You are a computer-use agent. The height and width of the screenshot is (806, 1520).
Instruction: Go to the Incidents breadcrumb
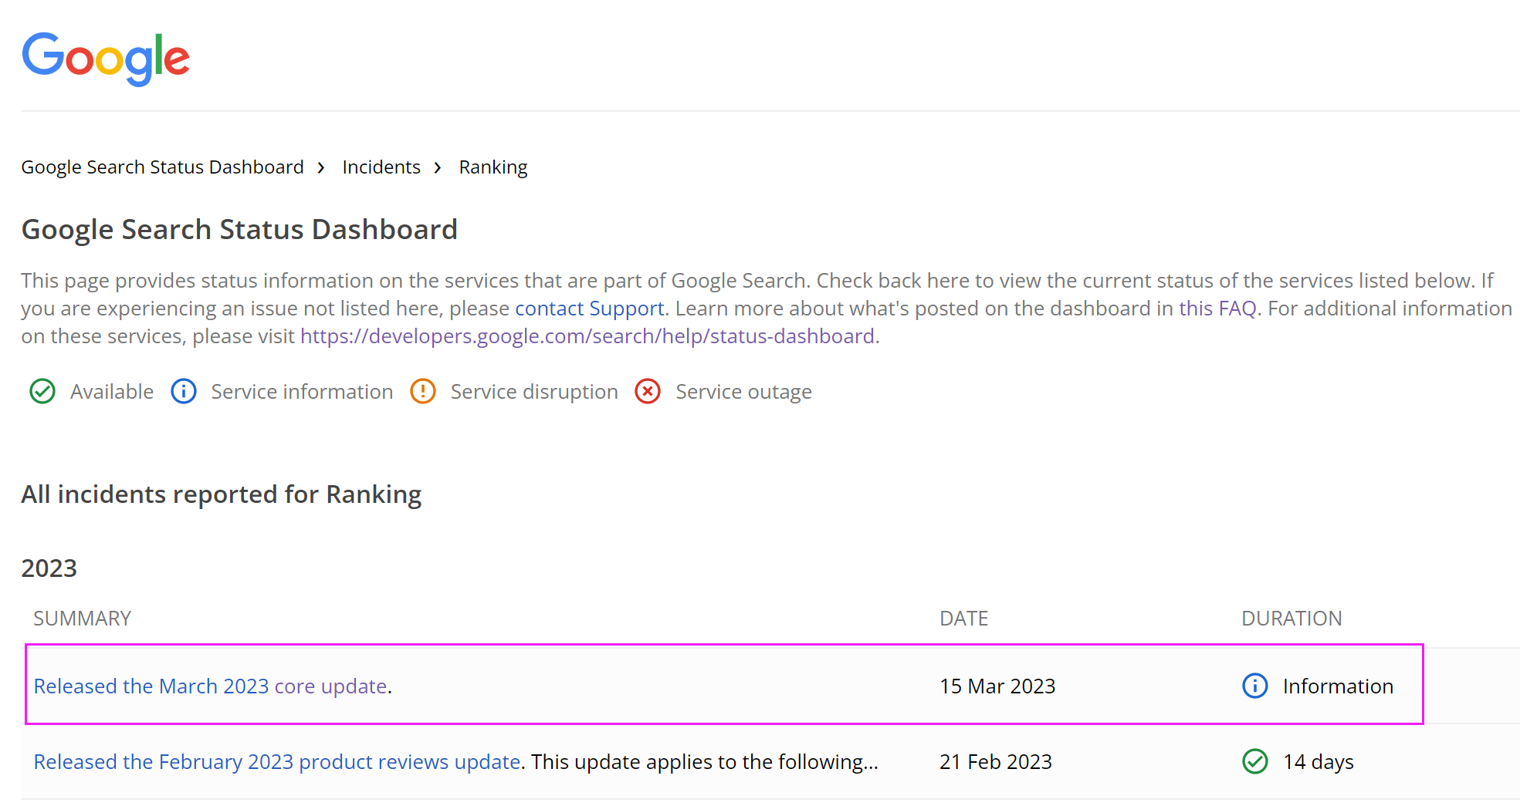[x=381, y=167]
